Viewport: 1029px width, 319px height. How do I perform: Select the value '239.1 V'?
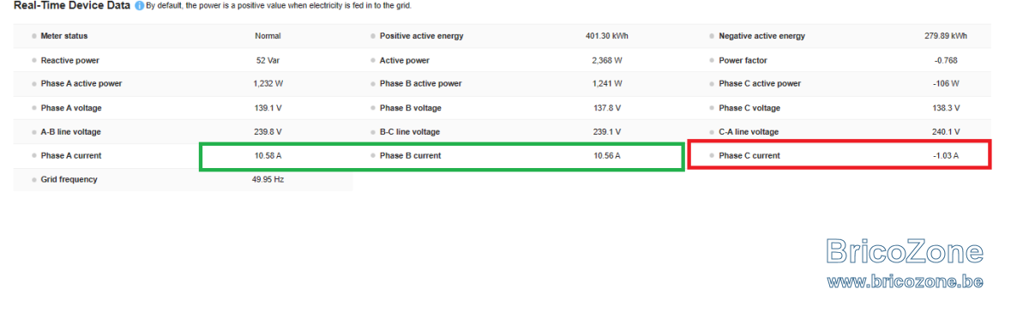606,132
